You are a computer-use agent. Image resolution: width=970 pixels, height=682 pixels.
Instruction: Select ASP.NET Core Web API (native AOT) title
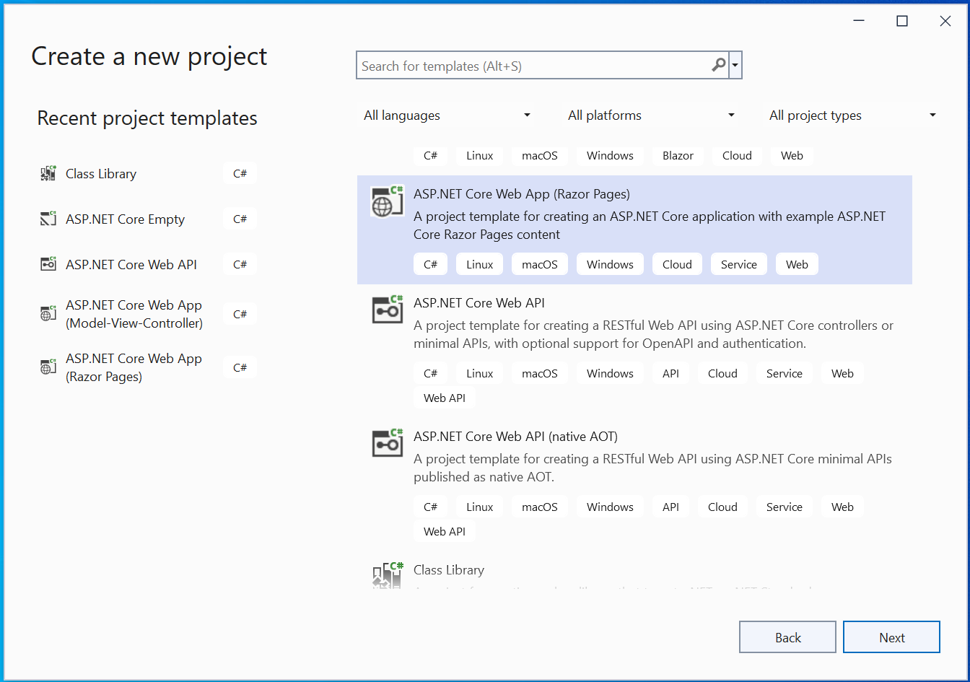pyautogui.click(x=515, y=437)
